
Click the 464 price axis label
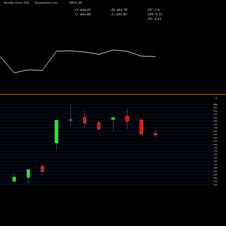(215, 131)
